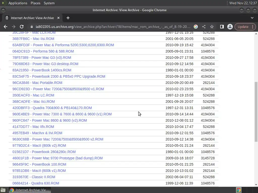258x193 pixels.
Task: Select Internet Archive taskbar window button
Action: point(30,190)
